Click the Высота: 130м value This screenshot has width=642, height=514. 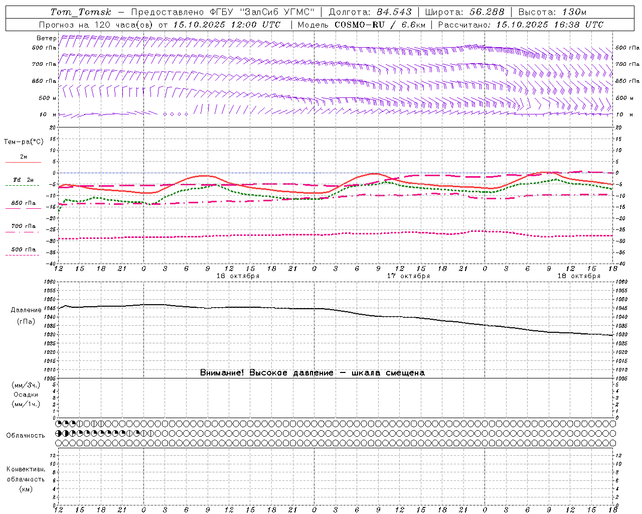(552, 12)
